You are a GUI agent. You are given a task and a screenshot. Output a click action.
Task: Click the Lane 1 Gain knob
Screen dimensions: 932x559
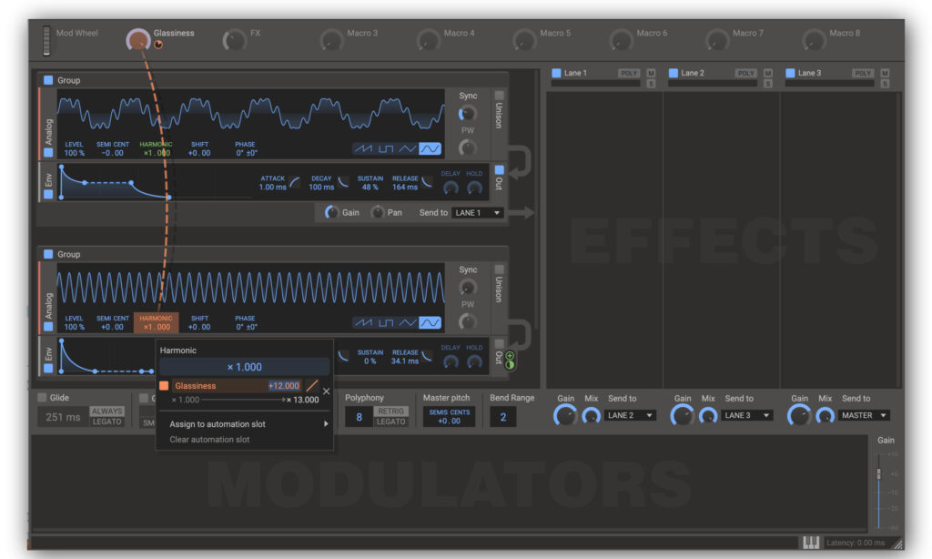(565, 415)
